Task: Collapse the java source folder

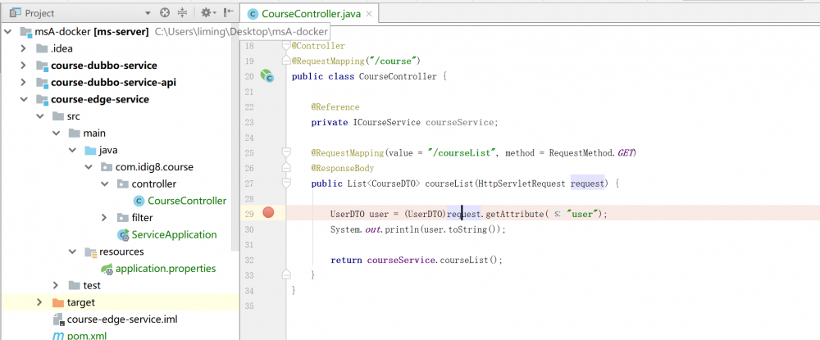Action: click(72, 150)
